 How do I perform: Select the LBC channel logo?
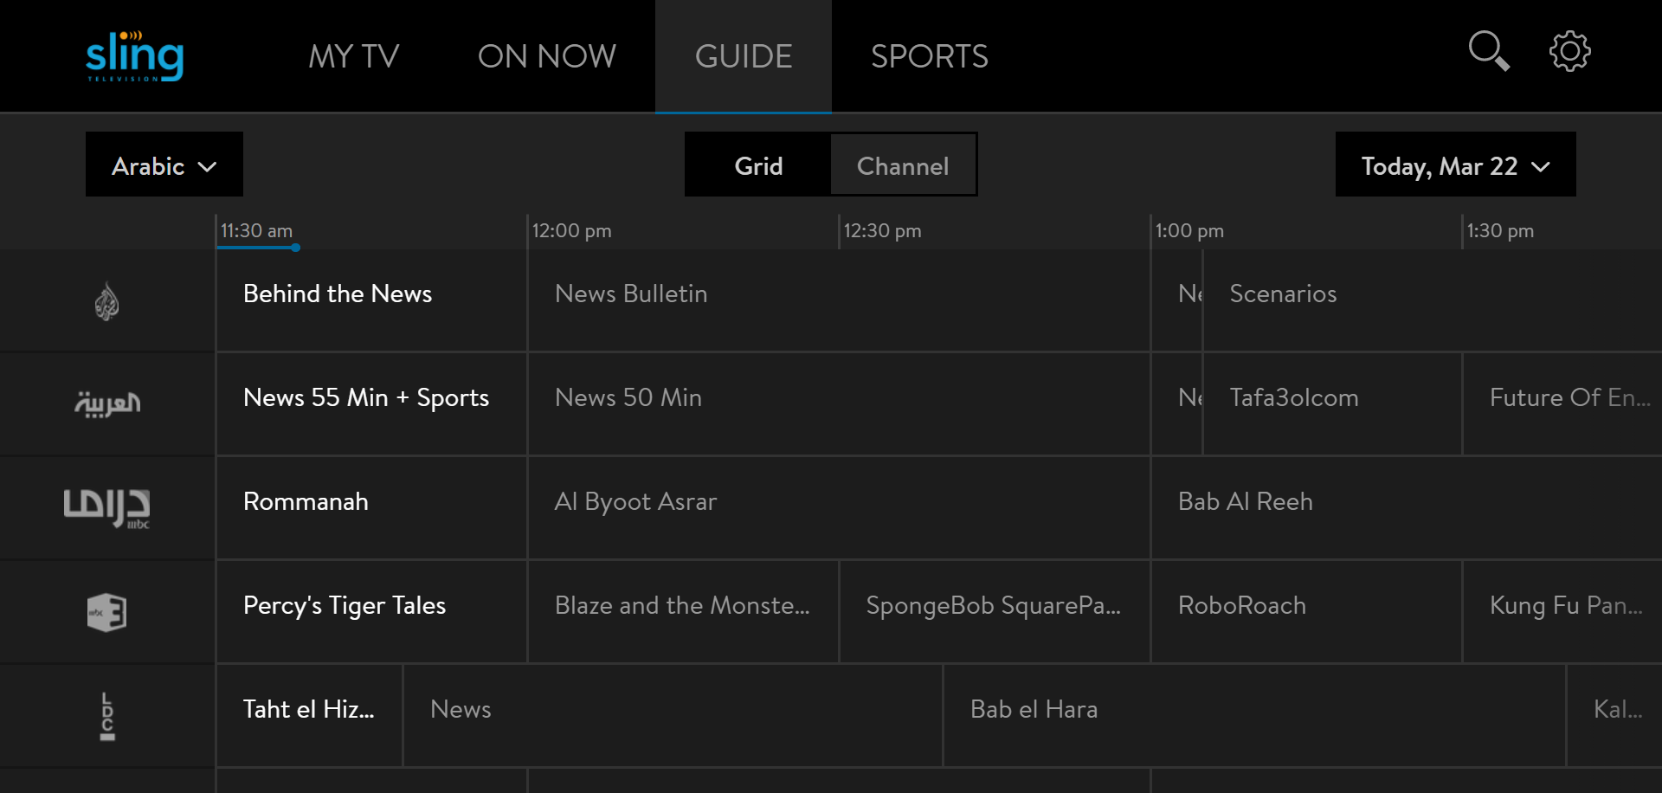(x=107, y=716)
